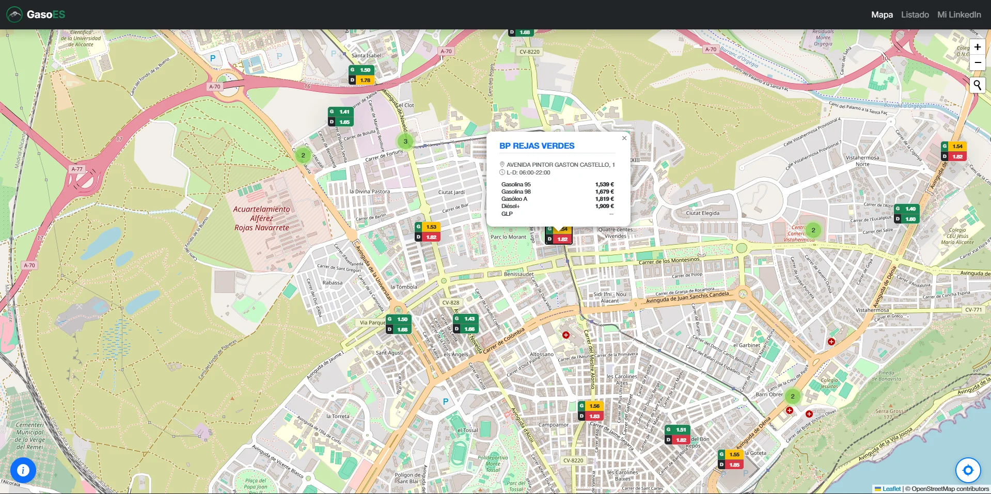Click the BP REJAS VERDES popup title
Image resolution: width=991 pixels, height=494 pixels.
[x=537, y=146]
